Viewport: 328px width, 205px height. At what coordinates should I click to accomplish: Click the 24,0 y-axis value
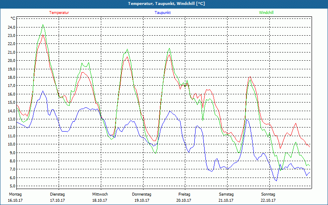click(x=12, y=27)
